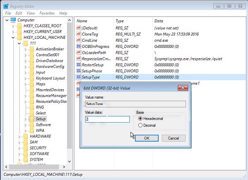Click the Computer root node icon

point(13,20)
